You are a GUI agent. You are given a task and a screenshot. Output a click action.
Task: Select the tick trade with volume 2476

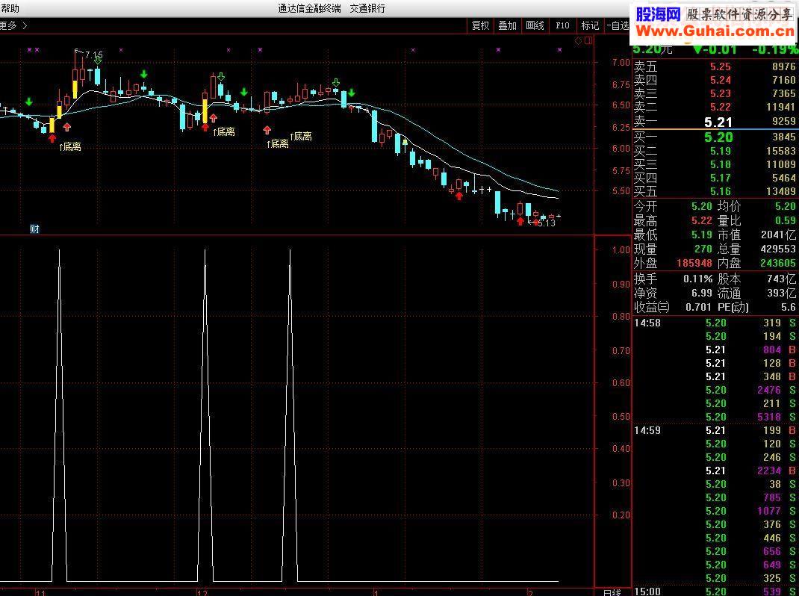(715, 390)
